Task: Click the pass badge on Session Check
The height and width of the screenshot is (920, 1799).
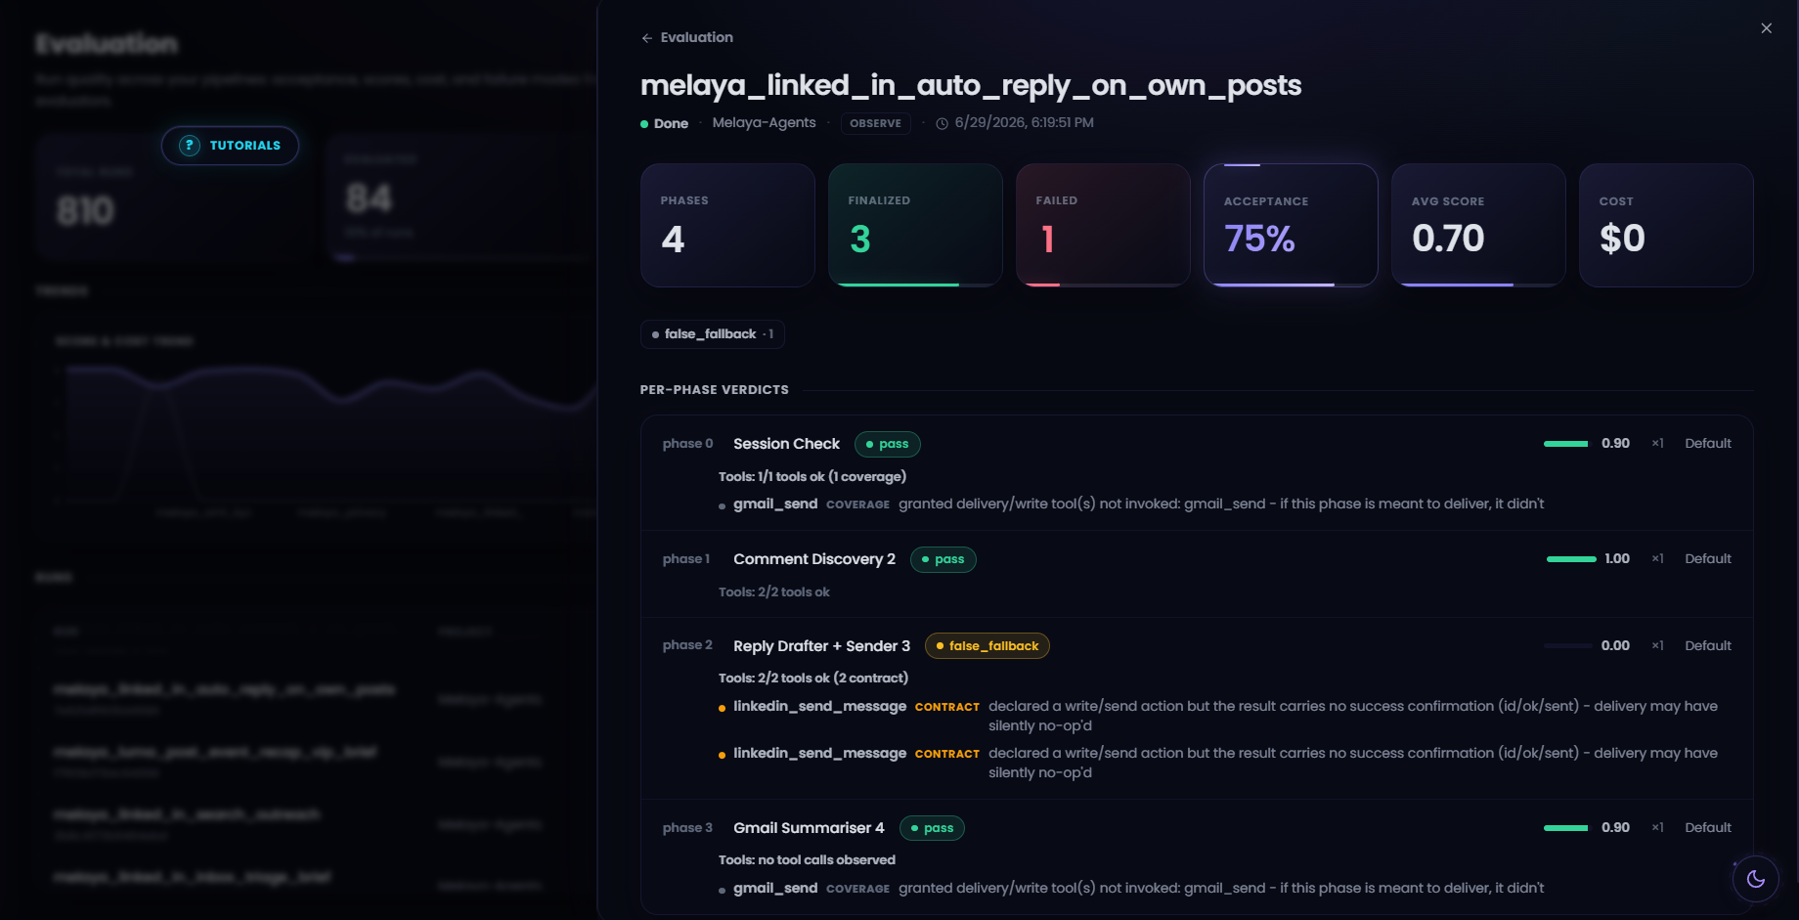Action: click(x=888, y=444)
